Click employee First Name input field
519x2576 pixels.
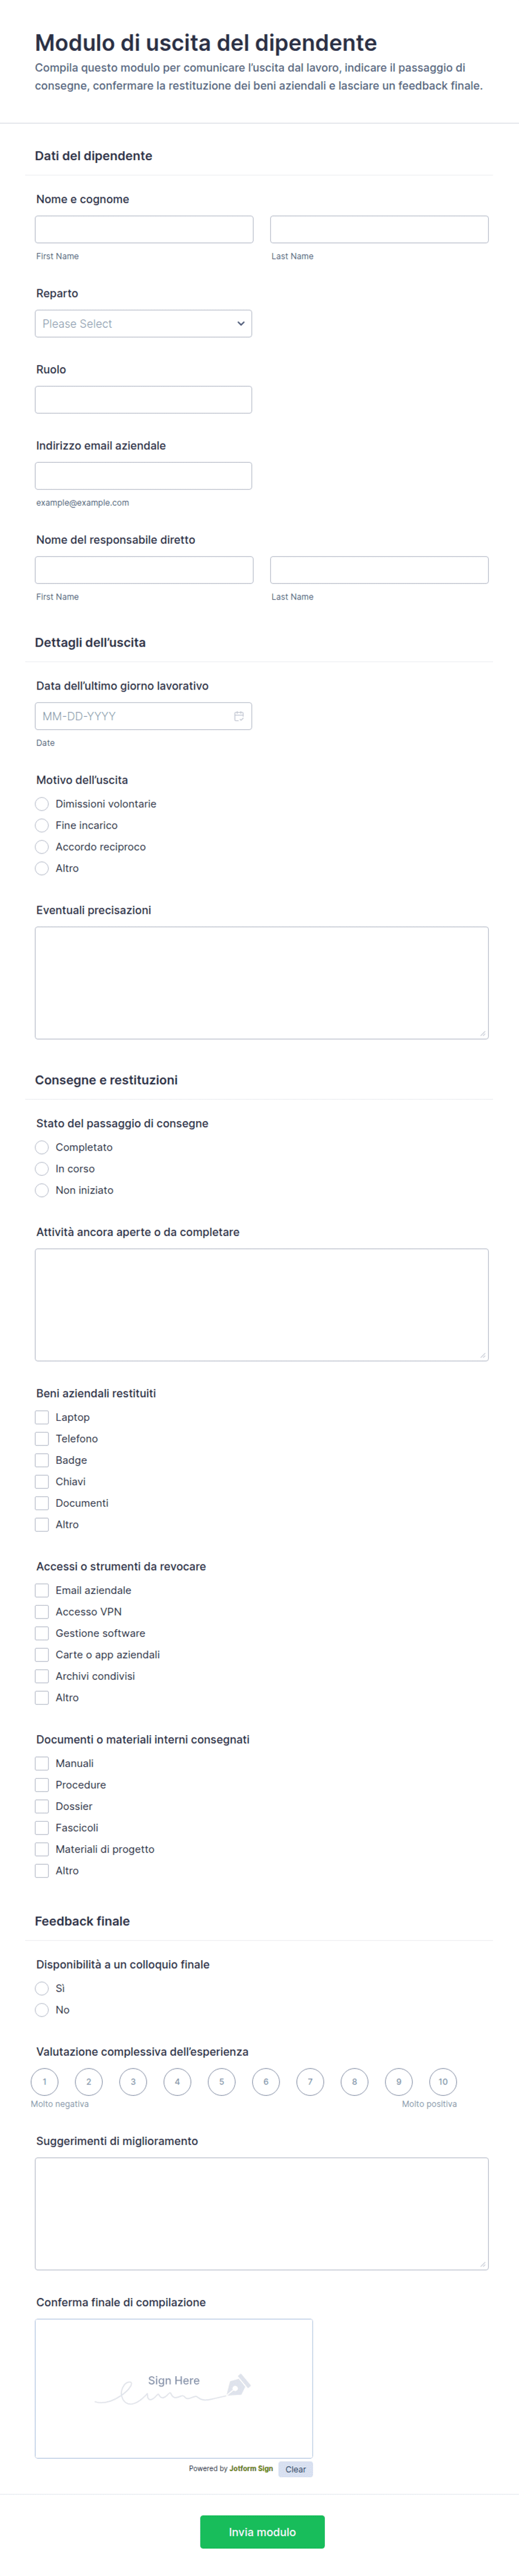click(x=144, y=230)
